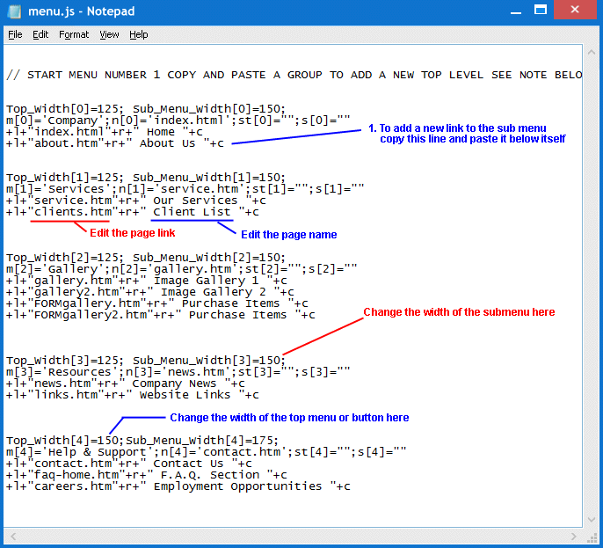
Task: Open the Help menu
Action: 139,34
